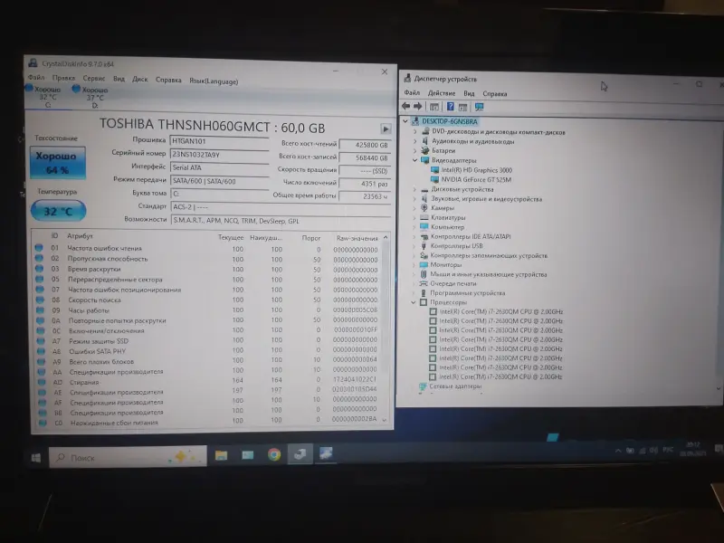The width and height of the screenshot is (724, 543).
Task: Click the blue Help icon in Device Manager toolbar
Action: (x=450, y=107)
